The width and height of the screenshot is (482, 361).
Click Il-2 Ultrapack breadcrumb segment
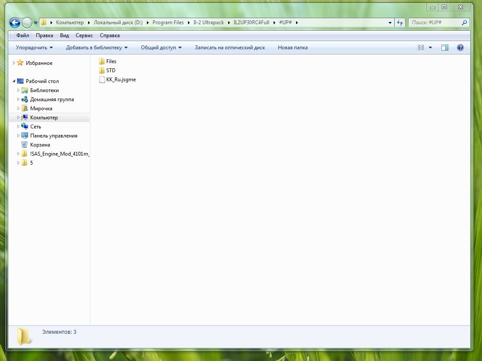pos(208,22)
